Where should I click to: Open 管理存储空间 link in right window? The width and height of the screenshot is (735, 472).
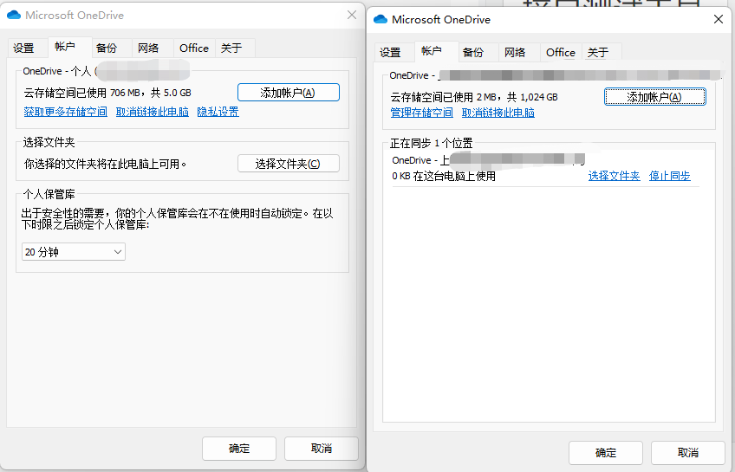pos(422,113)
